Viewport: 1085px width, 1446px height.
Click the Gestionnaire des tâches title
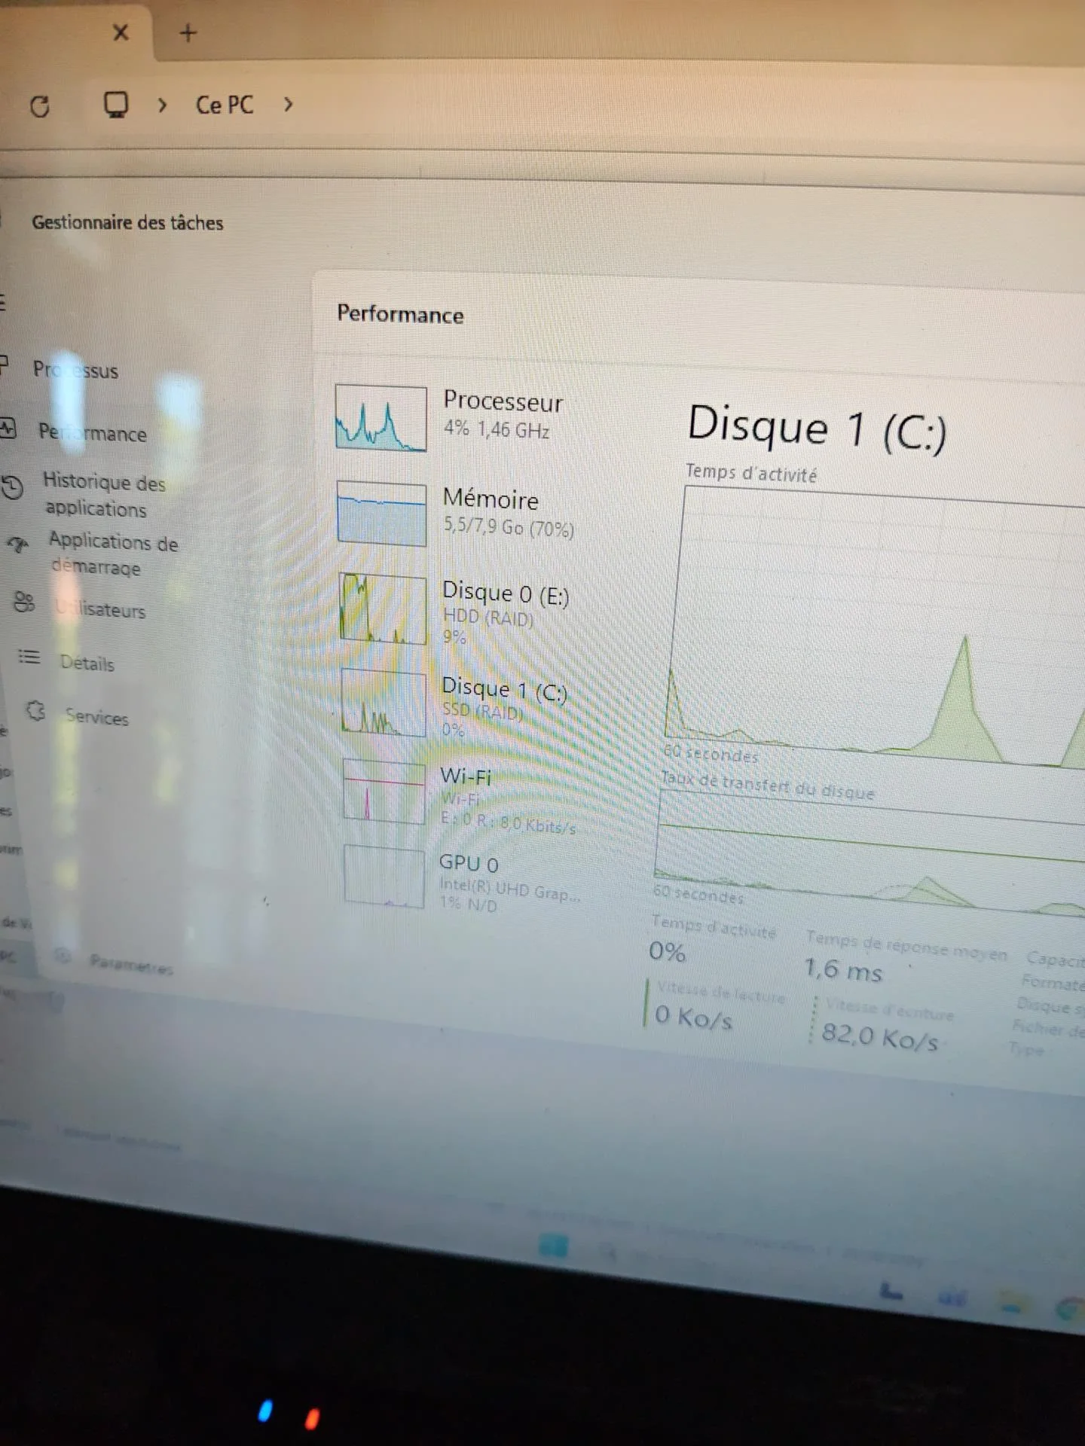pos(127,223)
